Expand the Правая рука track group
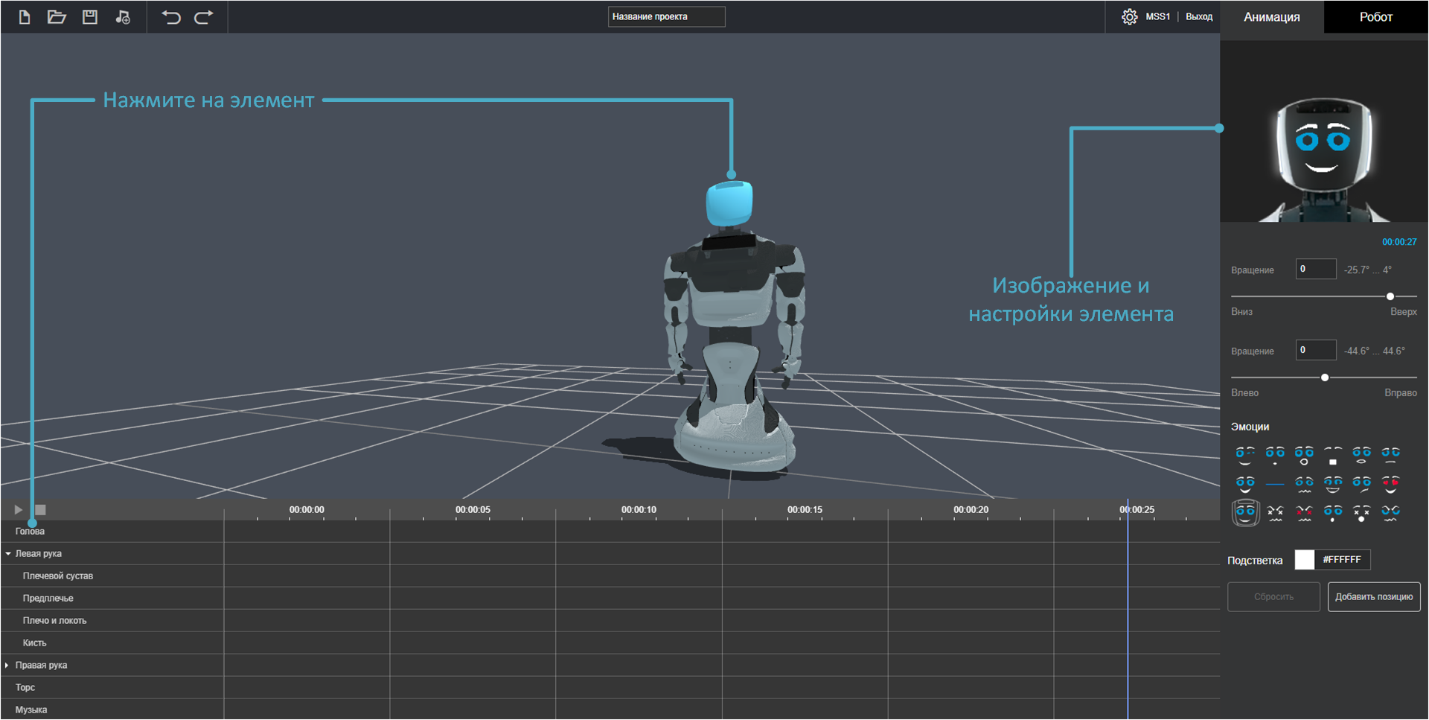 (x=7, y=666)
